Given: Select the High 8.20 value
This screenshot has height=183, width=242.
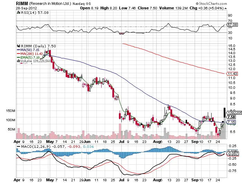Looking at the screenshot, I should tap(109, 8).
